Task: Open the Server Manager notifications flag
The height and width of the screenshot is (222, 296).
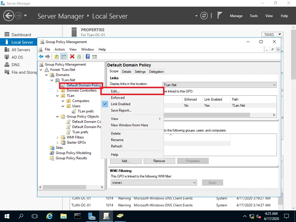Action: pyautogui.click(x=220, y=15)
